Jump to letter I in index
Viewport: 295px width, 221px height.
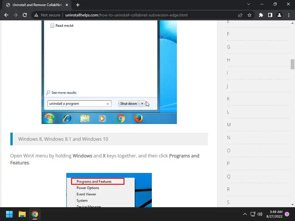(228, 73)
